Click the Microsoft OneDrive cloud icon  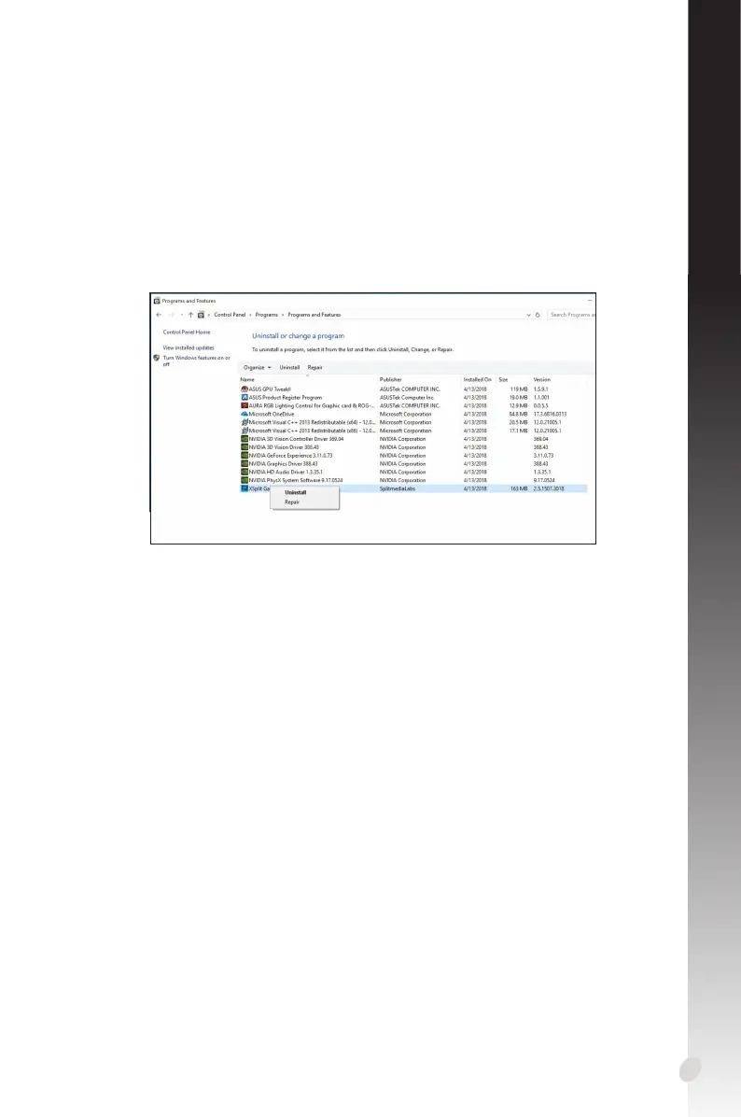(245, 414)
